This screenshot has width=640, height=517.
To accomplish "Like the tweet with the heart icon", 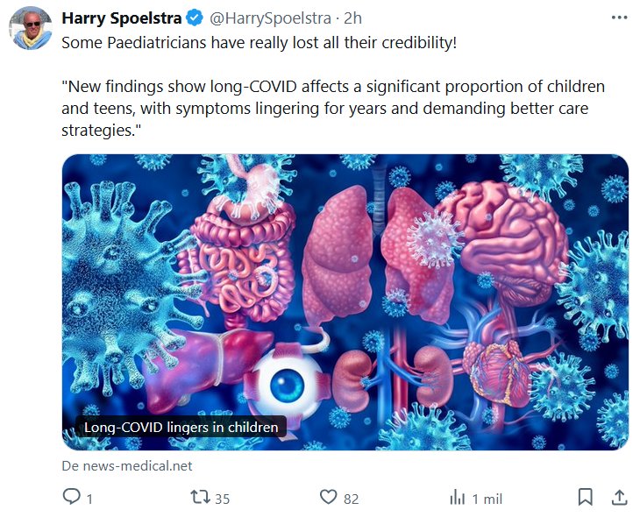I will (x=328, y=498).
